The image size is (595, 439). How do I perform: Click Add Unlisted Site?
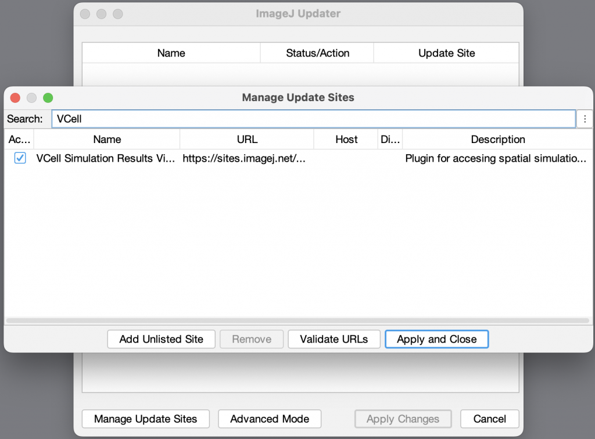161,339
